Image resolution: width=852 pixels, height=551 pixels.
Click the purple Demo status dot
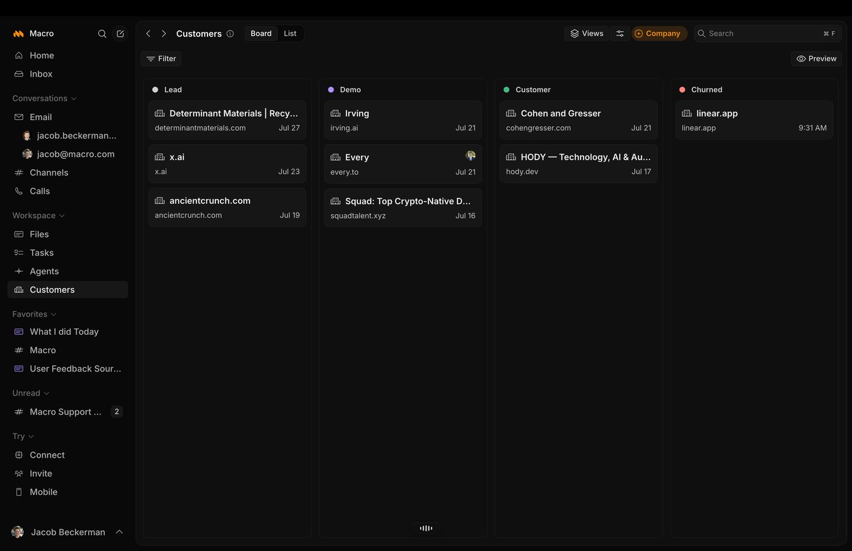[331, 89]
